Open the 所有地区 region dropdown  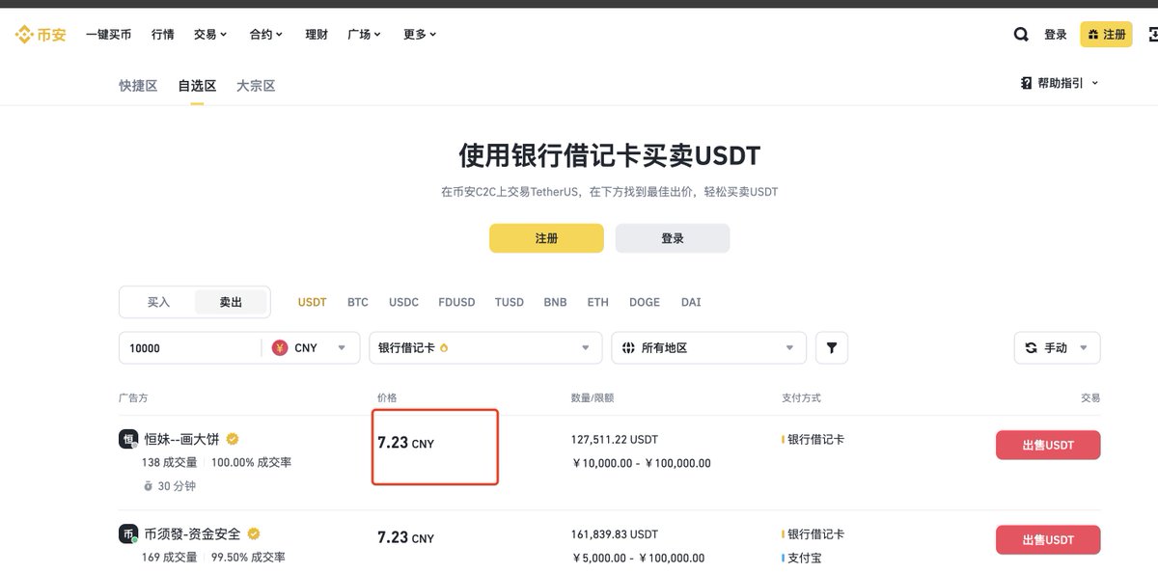[x=708, y=347]
